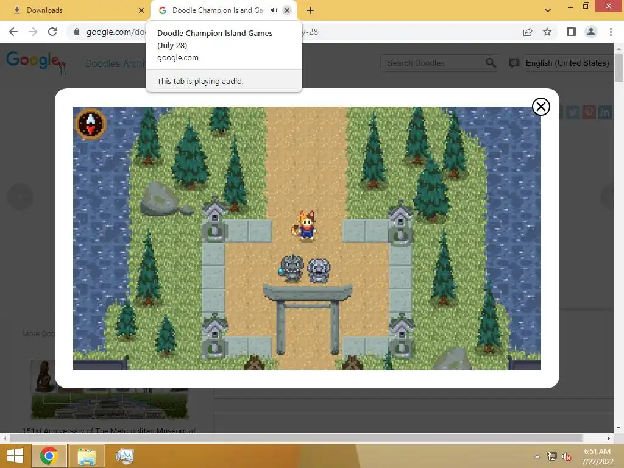Click the browser back arrow
Image resolution: width=624 pixels, height=468 pixels.
pos(13,32)
